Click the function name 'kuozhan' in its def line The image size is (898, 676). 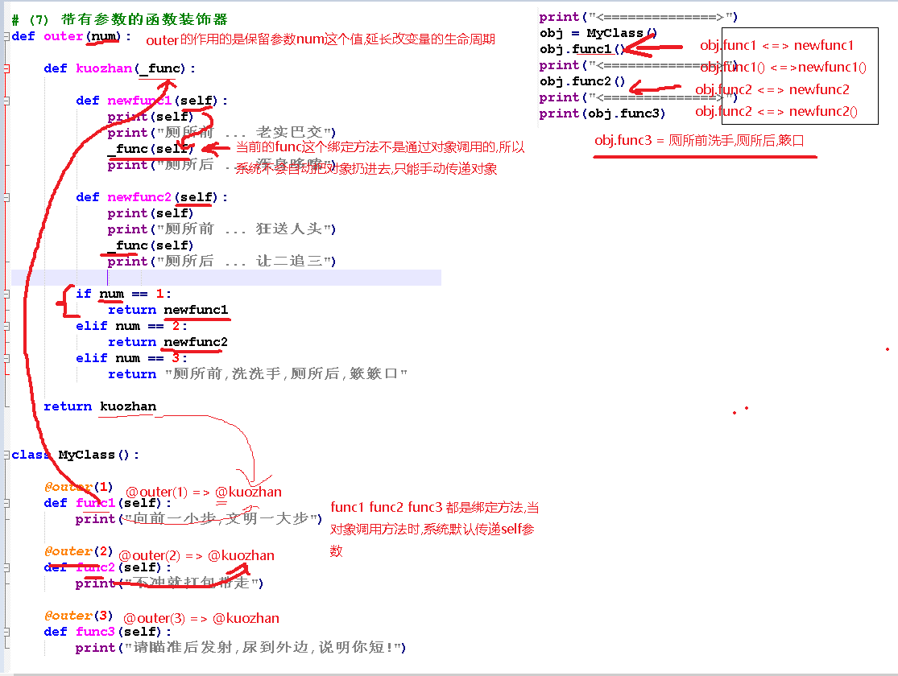coord(104,68)
